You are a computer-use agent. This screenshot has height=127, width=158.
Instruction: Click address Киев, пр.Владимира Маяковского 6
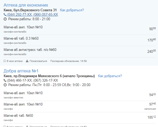(49, 76)
